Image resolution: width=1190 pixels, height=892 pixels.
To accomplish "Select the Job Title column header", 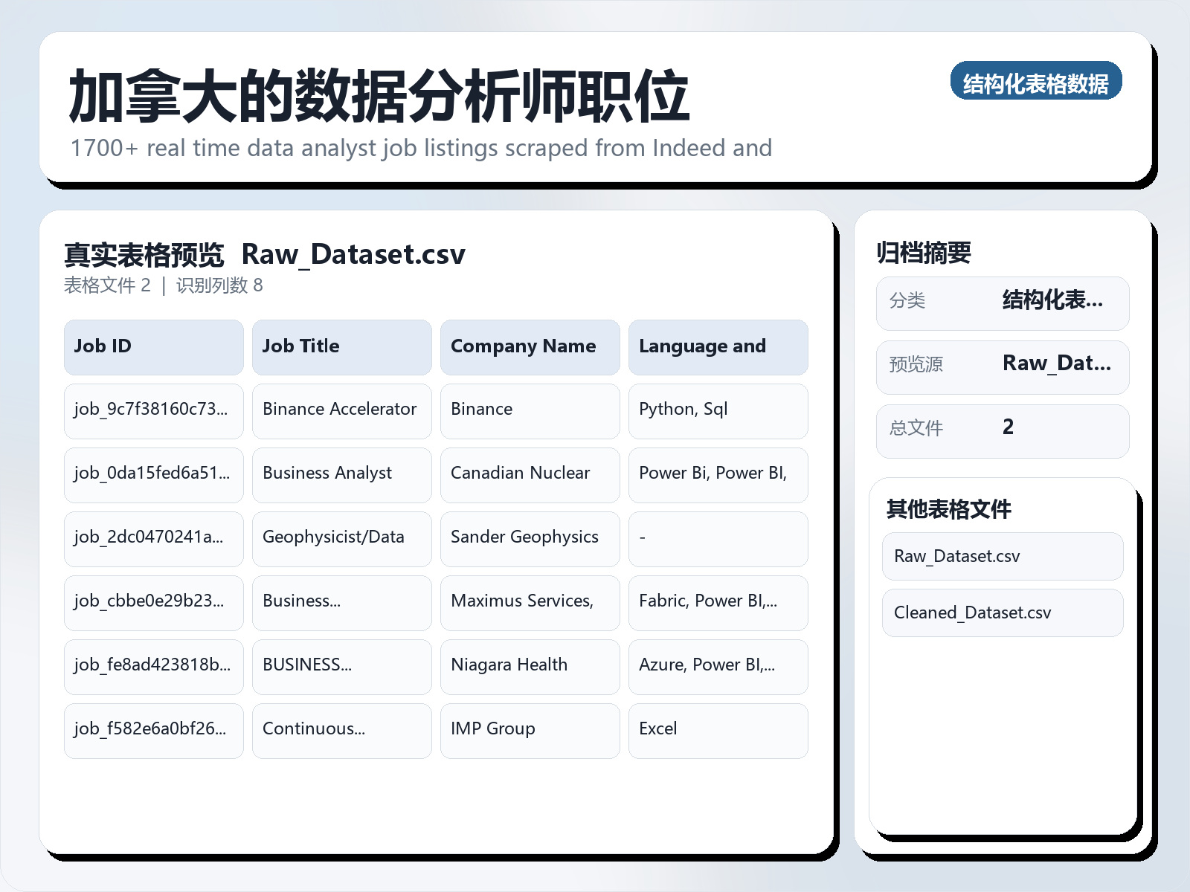I will [341, 346].
